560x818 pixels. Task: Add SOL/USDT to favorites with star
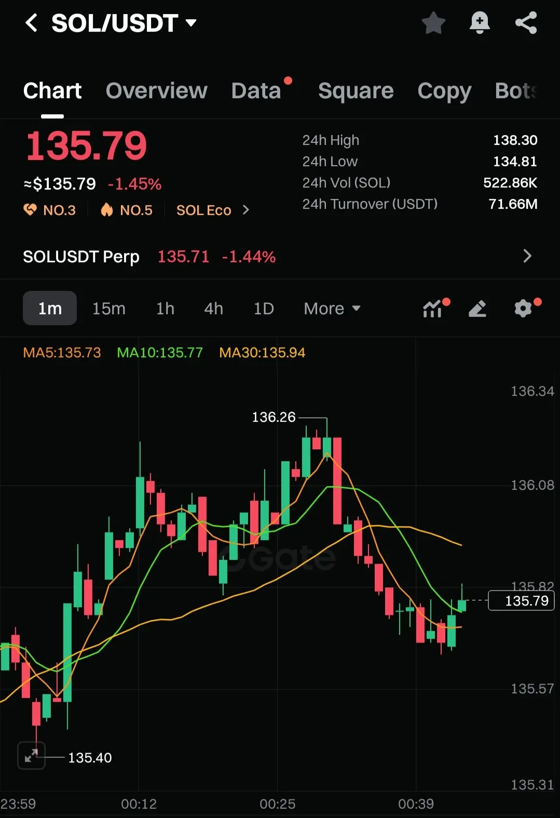tap(433, 23)
